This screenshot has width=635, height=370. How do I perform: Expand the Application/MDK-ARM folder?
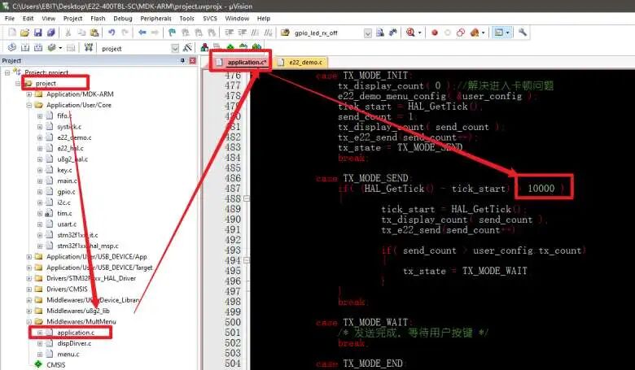pyautogui.click(x=28, y=94)
